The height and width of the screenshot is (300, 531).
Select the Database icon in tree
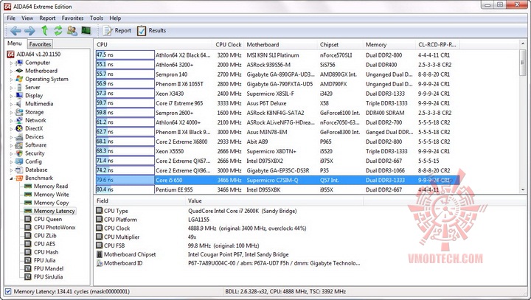[19, 170]
